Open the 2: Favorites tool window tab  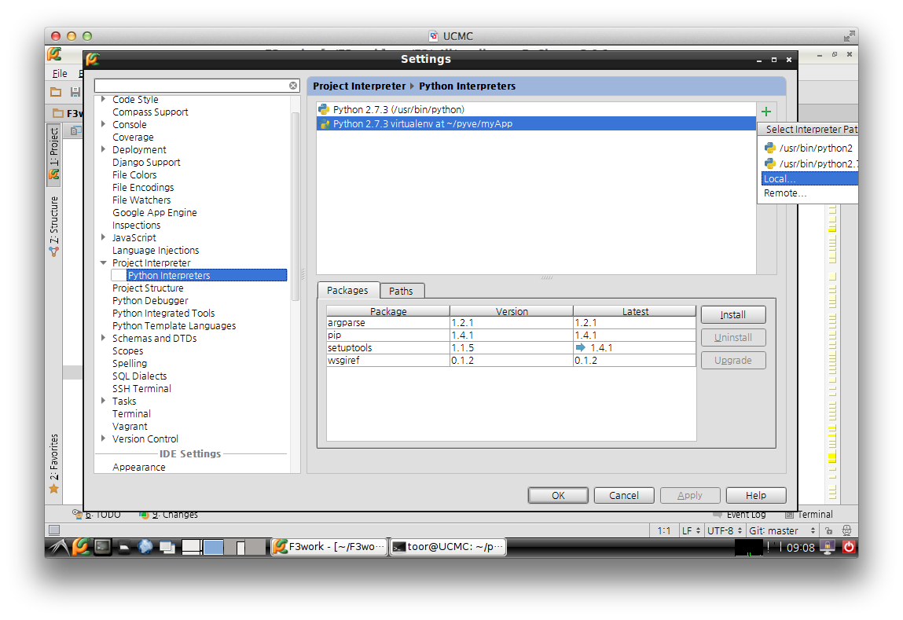point(54,464)
